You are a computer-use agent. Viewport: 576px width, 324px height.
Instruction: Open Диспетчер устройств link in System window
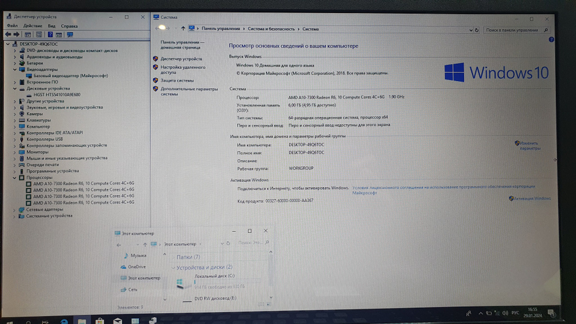coord(181,59)
